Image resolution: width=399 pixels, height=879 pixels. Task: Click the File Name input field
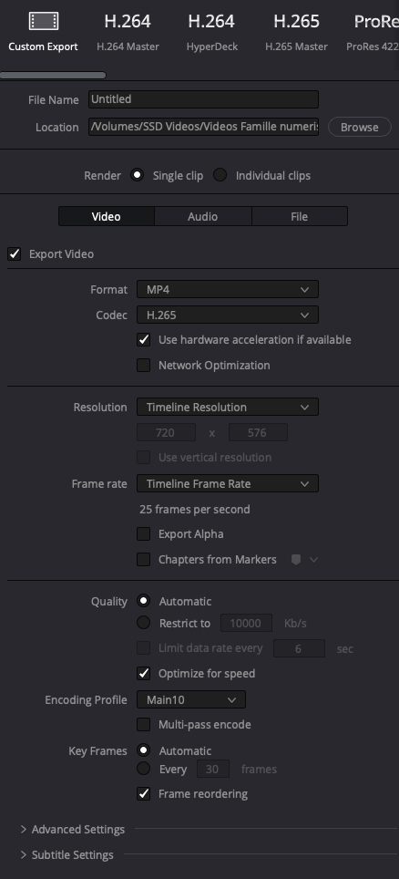coord(203,99)
